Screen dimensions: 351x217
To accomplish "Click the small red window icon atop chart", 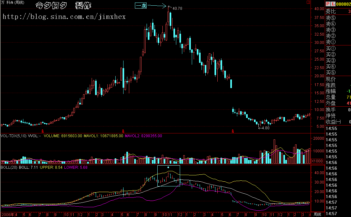I will tap(308, 2).
